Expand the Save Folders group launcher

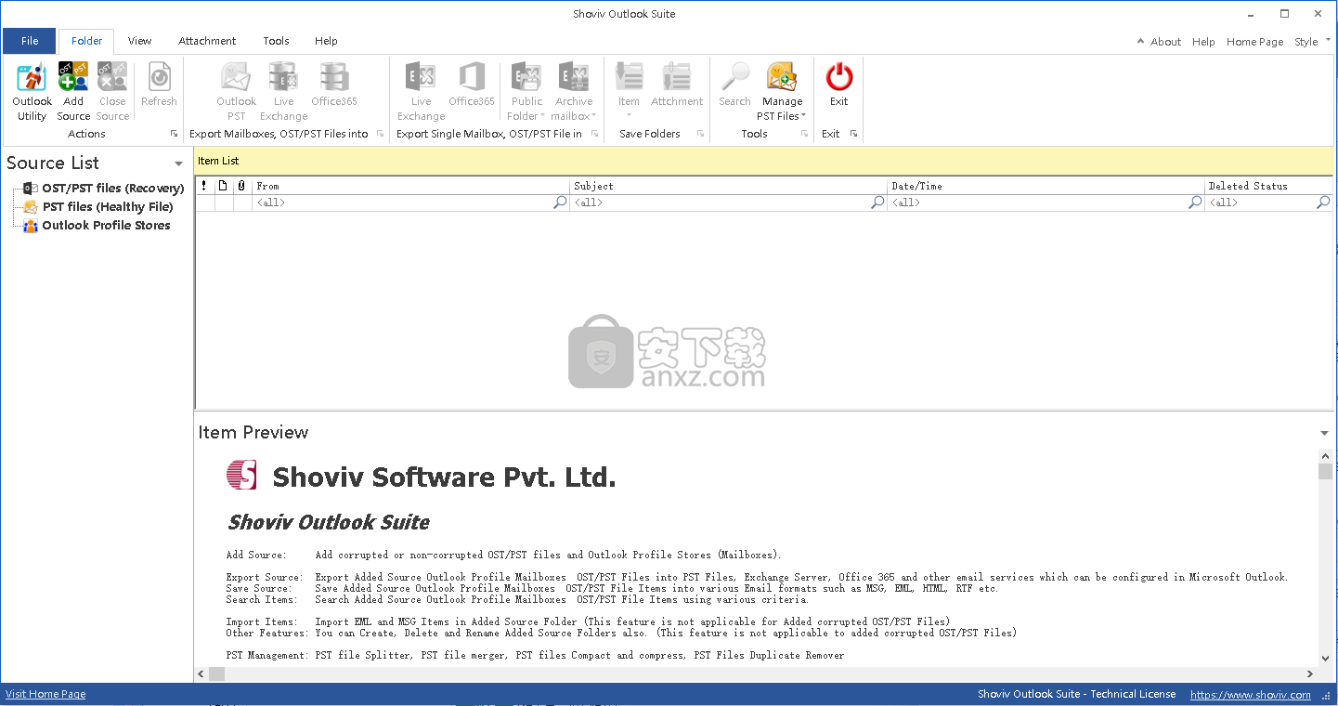tap(700, 134)
